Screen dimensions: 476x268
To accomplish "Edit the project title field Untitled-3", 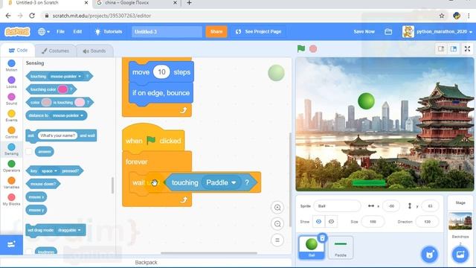I will 167,31.
